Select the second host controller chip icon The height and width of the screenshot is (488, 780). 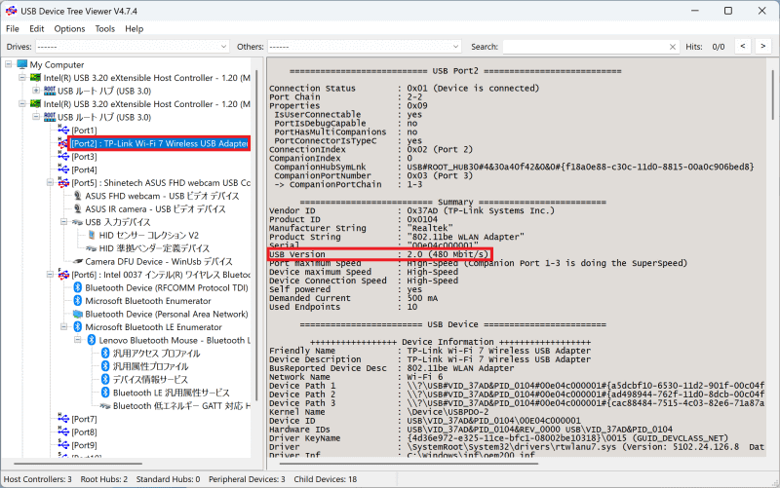[35, 104]
